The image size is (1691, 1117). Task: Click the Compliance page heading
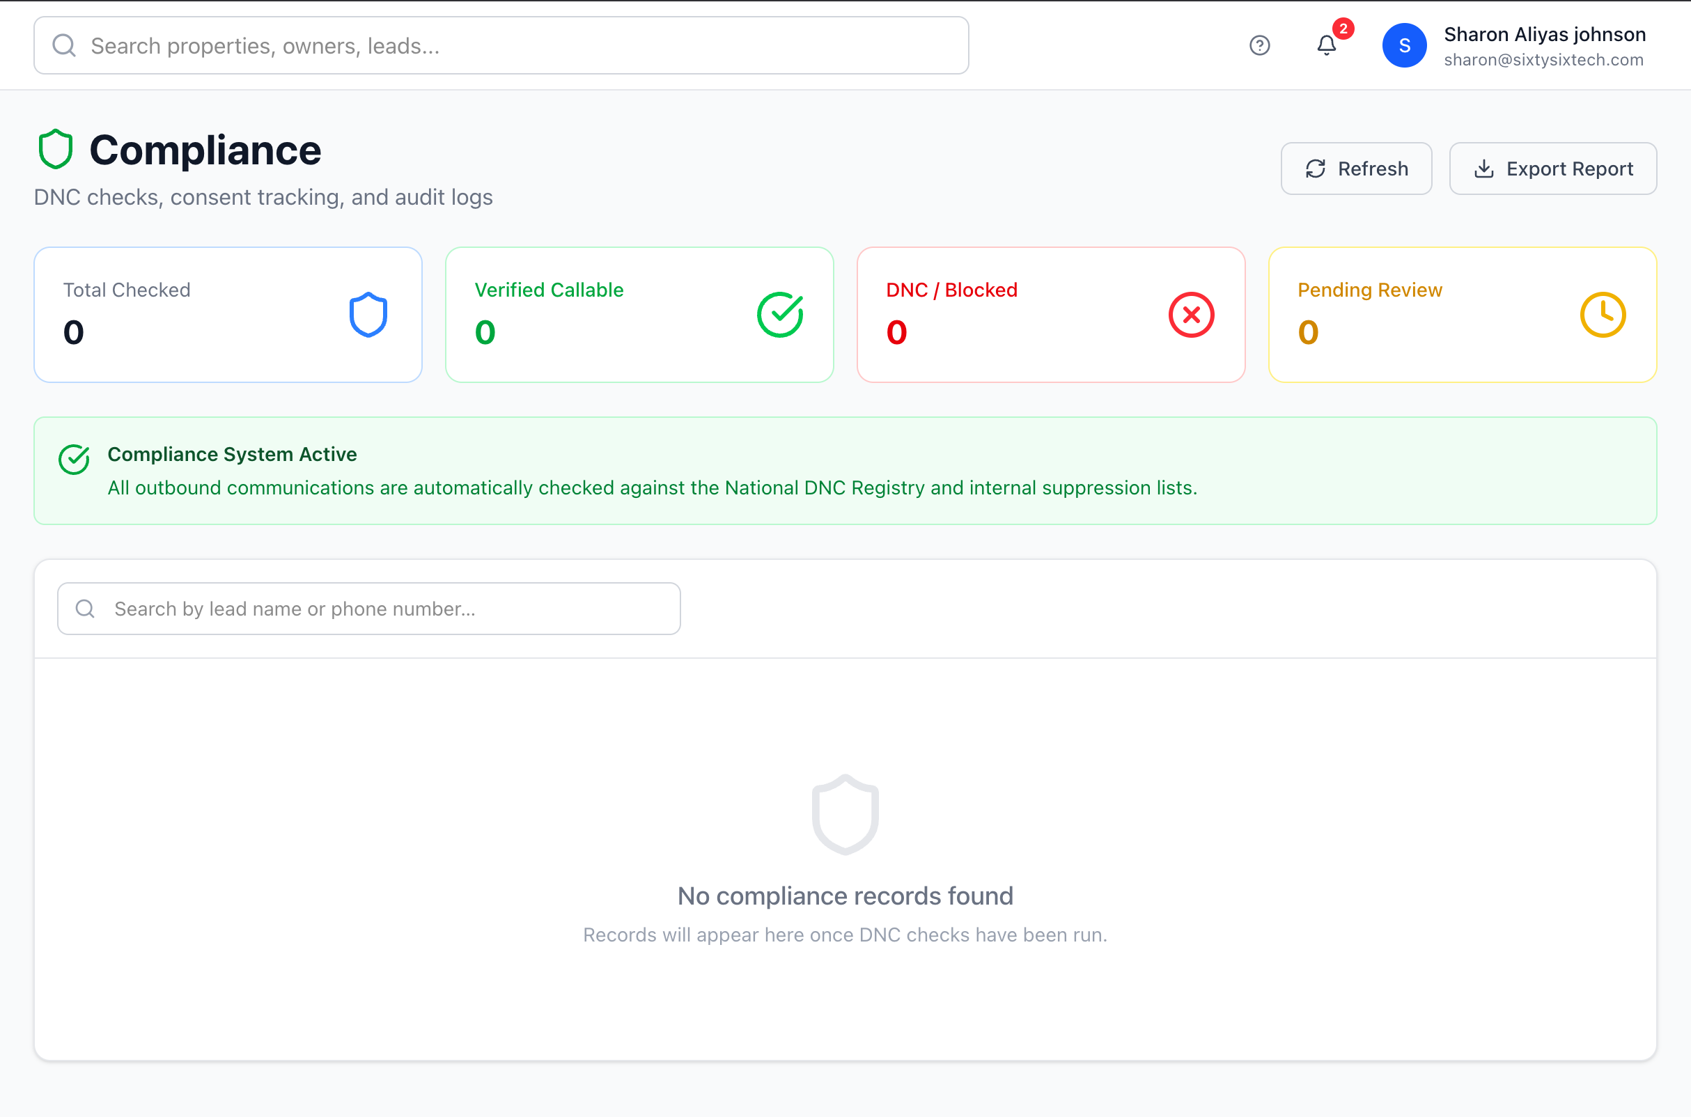tap(205, 150)
